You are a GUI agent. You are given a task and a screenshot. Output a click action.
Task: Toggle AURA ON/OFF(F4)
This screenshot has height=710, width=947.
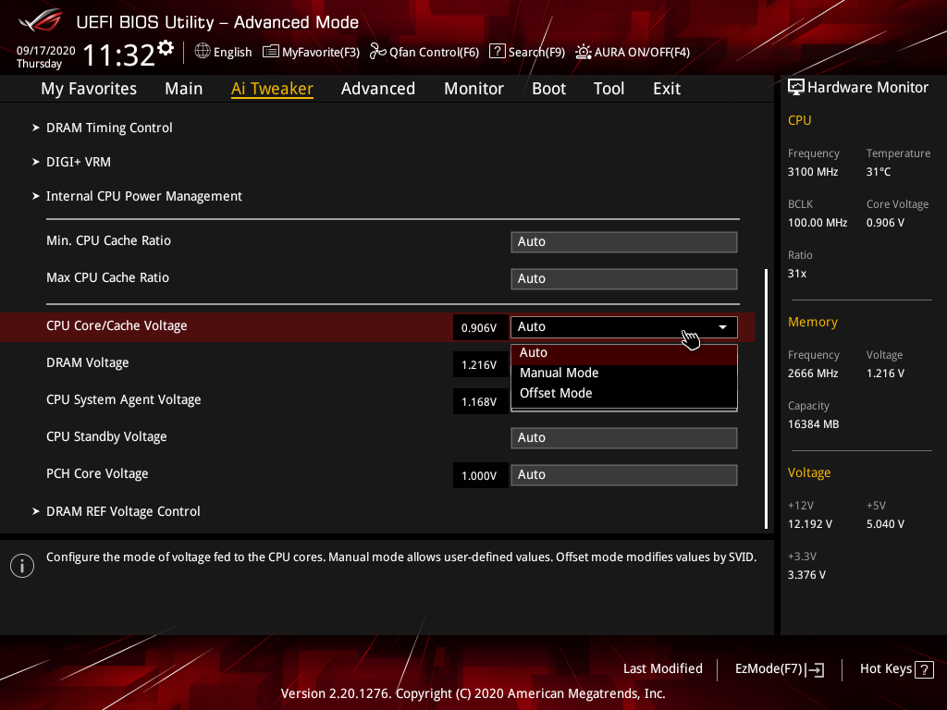(633, 52)
